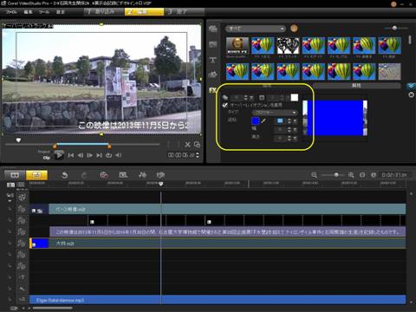Jump to the clip end button
The image size is (416, 312).
(99, 155)
